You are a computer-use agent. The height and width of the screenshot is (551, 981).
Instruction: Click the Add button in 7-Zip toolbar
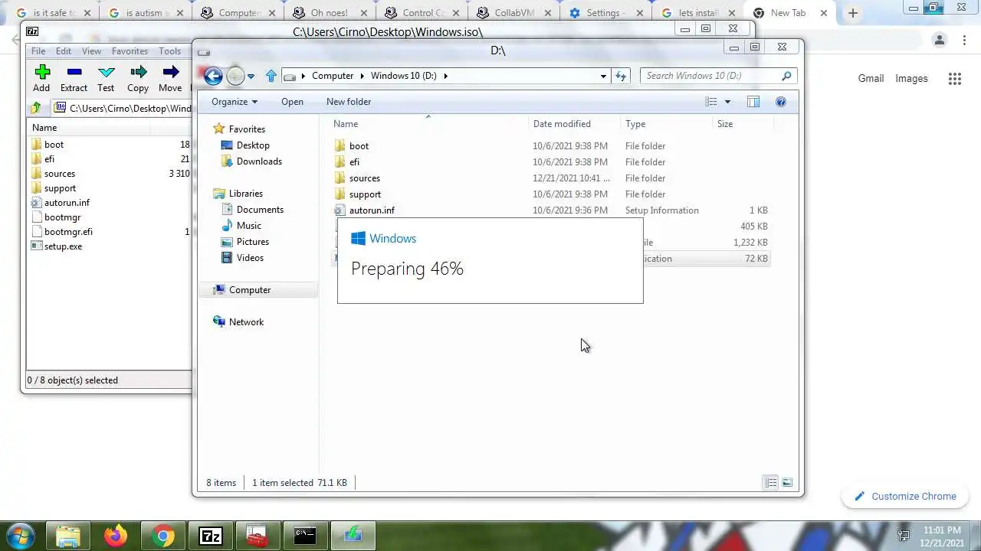[x=42, y=77]
